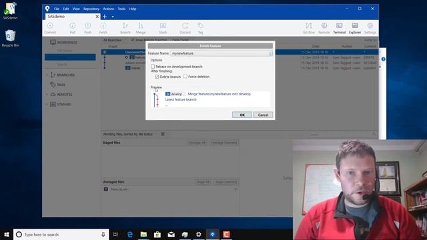Screen dimensions: 427x240
Task: Open the Tools menu
Action: tap(121, 9)
